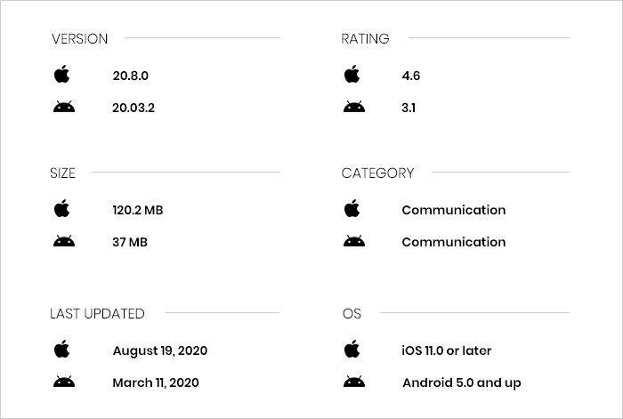623x419 pixels.
Task: Click the Apple icon under SIZE
Action: (61, 210)
